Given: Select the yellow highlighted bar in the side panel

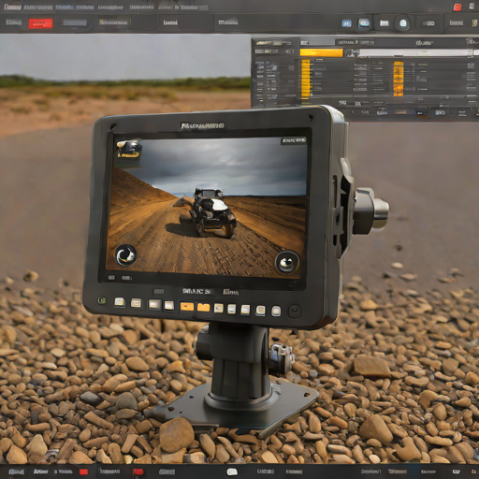Looking at the screenshot, I should click(321, 52).
